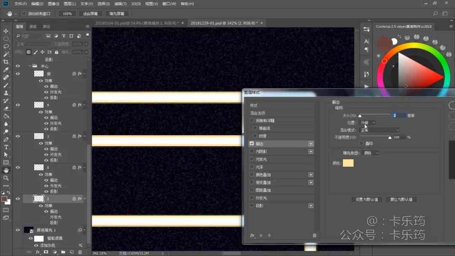Screen dimensions: 455x256
Task: Click 设置为默认值 button
Action: tap(367, 200)
